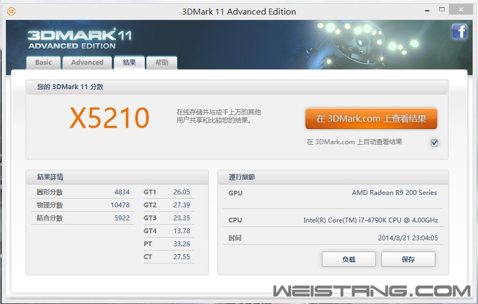Uncheck 在 3DMark.com 上自动查看结果 checkbox
Screen dimensions: 478x304
(x=434, y=143)
